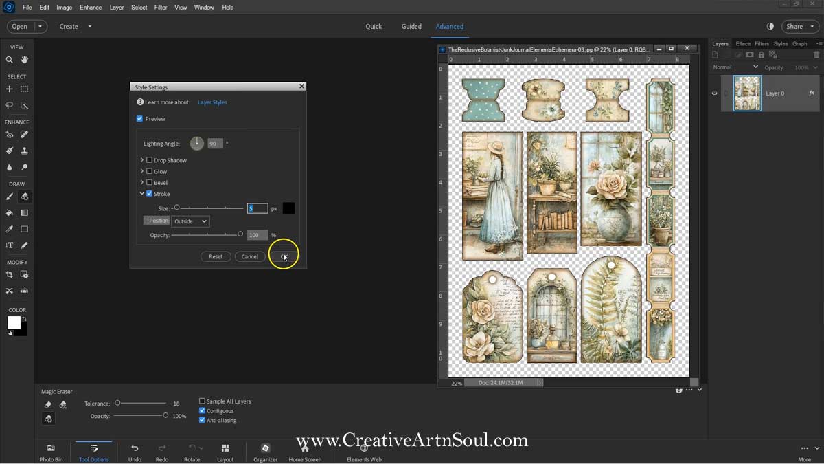Select the Sponge tool
Screen dimensions: 824x464
25,167
